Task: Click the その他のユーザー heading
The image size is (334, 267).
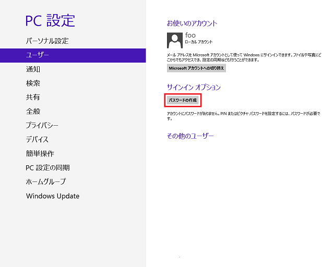Action: point(190,136)
